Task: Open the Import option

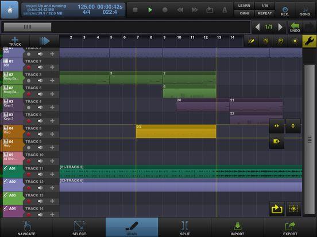Action: (x=237, y=227)
